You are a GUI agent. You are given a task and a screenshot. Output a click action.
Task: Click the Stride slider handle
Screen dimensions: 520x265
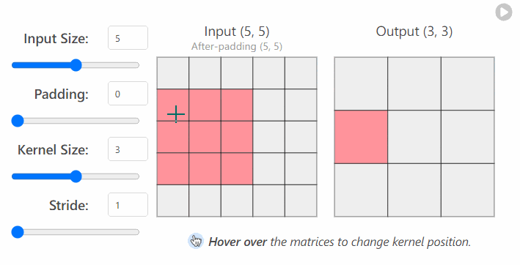pyautogui.click(x=18, y=232)
